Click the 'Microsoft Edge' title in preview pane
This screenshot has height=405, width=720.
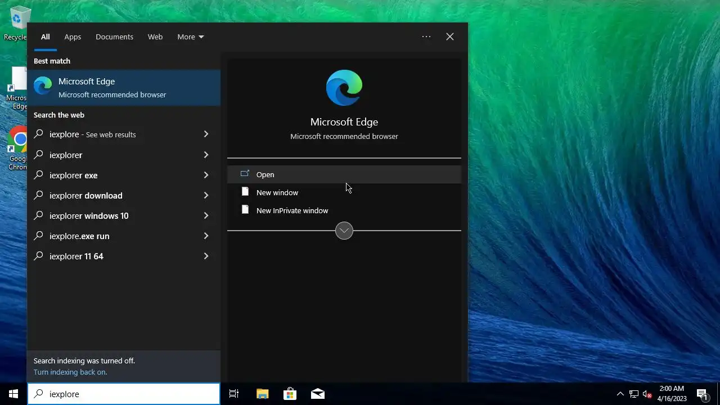[x=344, y=122]
